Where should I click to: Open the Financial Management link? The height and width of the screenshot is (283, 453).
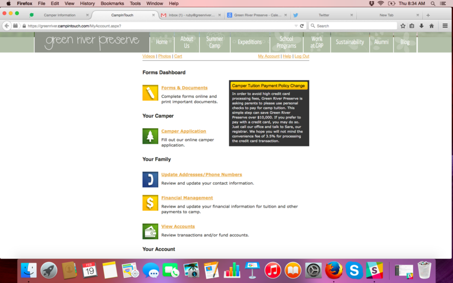coord(187,198)
